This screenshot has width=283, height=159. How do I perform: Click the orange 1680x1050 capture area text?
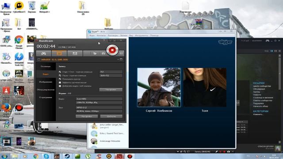(54, 60)
